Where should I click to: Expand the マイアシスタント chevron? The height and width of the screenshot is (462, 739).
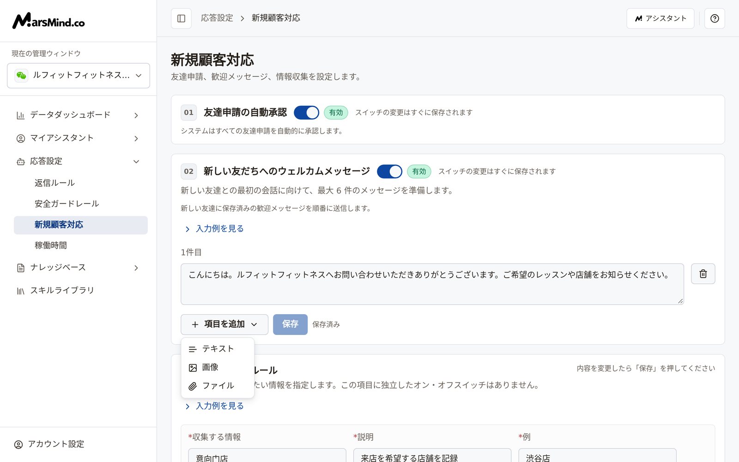(x=136, y=138)
